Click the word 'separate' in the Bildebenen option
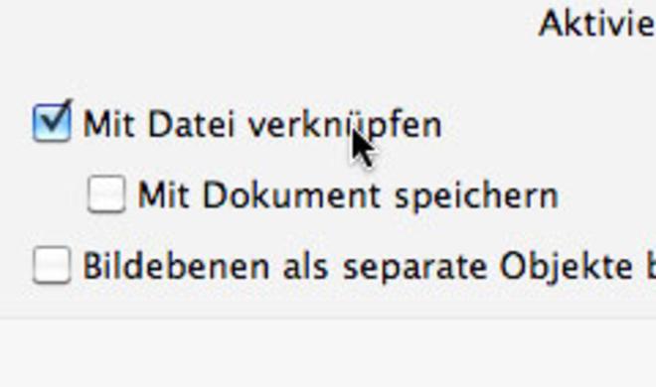The height and width of the screenshot is (387, 656). pos(414,268)
